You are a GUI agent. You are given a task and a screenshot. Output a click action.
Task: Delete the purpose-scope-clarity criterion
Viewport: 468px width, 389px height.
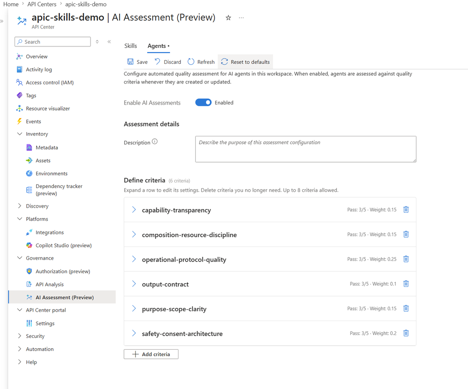pos(406,308)
